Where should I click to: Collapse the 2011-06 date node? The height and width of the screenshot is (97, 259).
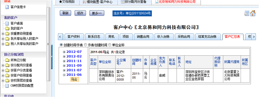pyautogui.click(x=64, y=75)
